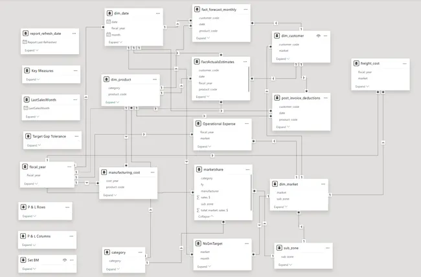Click the marketshare field list scrollbar
The height and width of the screenshot is (277, 421).
[x=251, y=192]
